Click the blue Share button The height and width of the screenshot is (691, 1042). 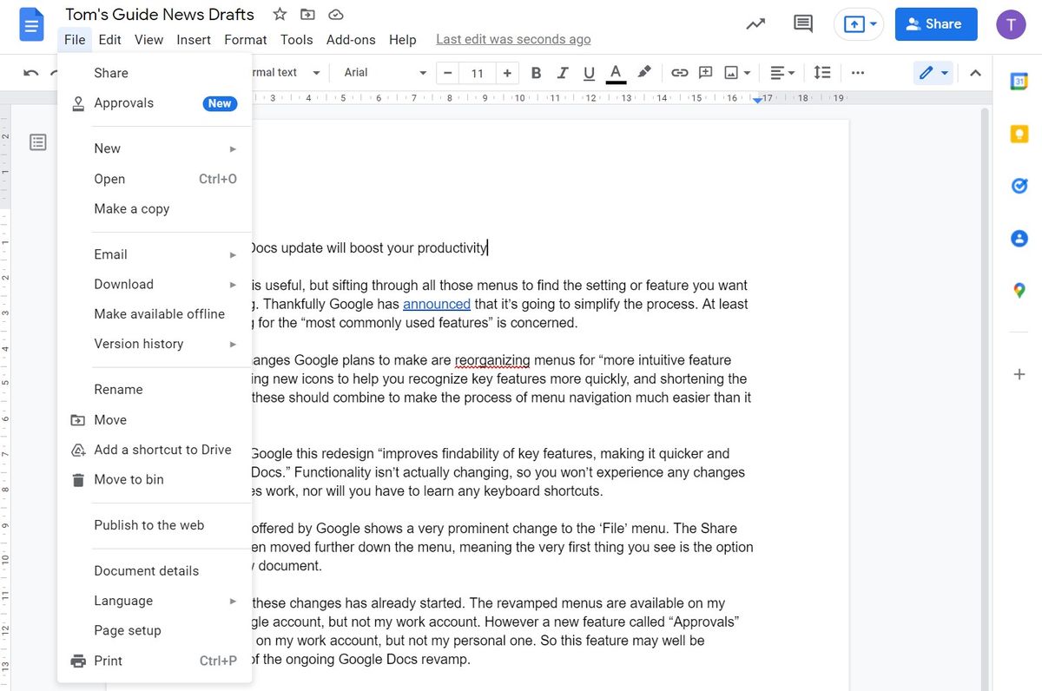point(936,23)
